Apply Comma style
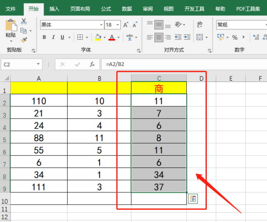This screenshot has width=267, height=222. point(243,37)
